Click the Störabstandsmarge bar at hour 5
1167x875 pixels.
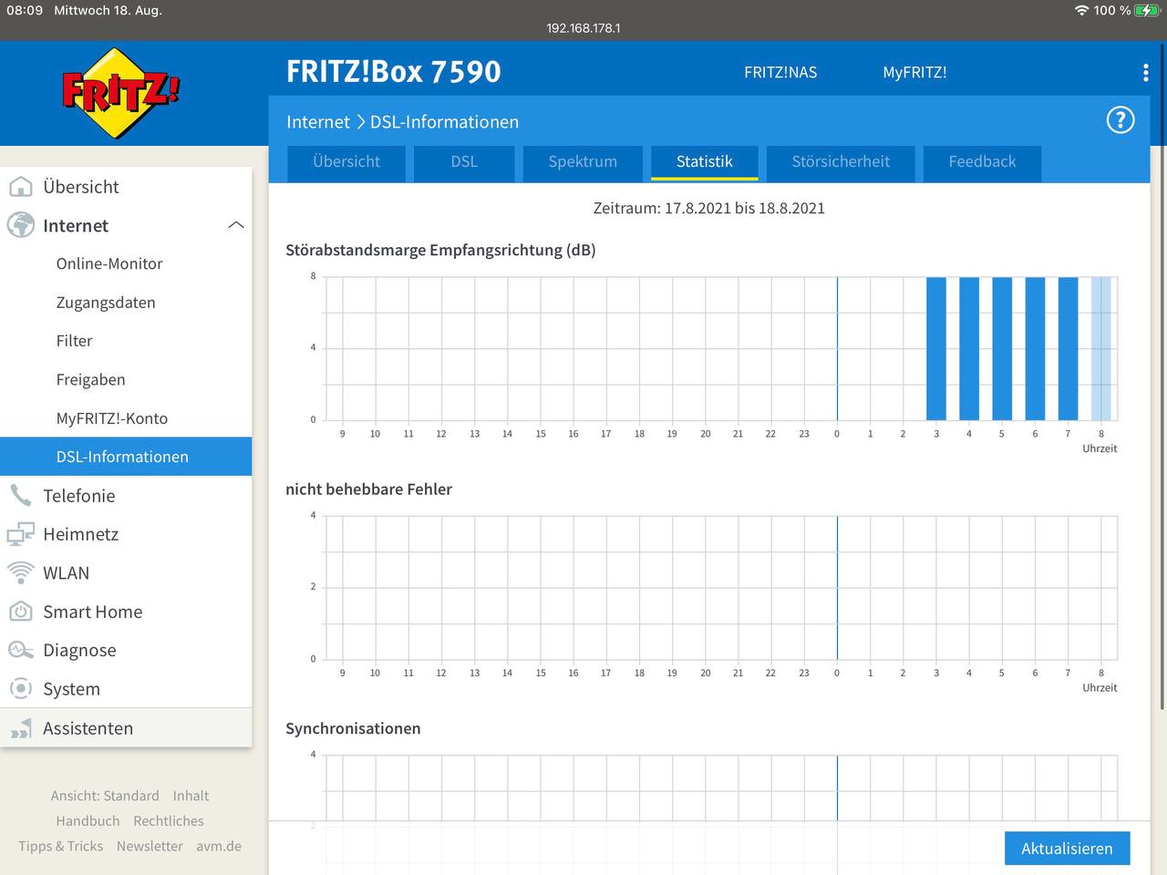coord(1002,348)
